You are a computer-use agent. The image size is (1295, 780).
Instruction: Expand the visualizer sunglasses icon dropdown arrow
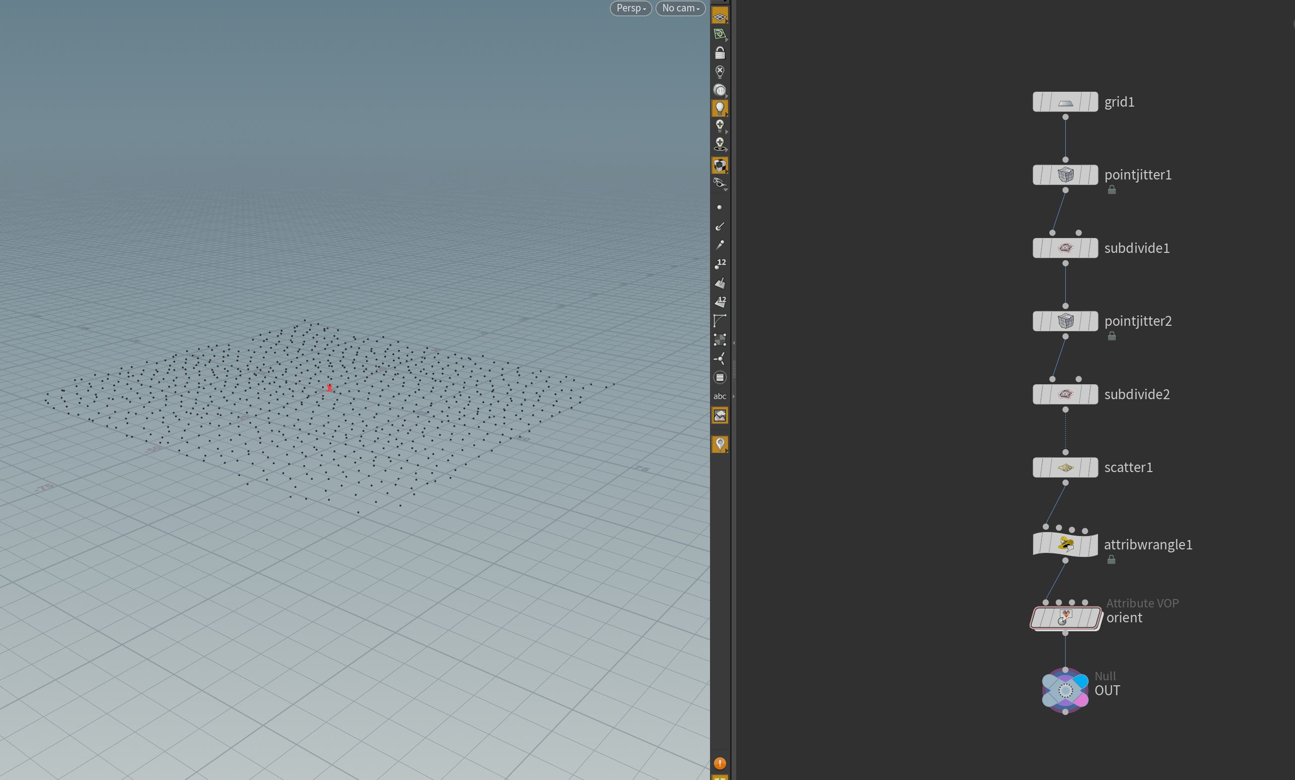(726, 189)
